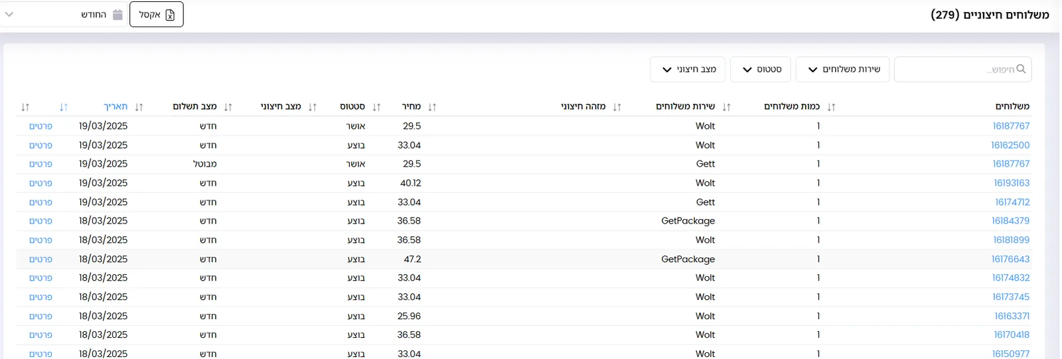
Task: Open shipment link 16150977
Action: coord(1011,354)
